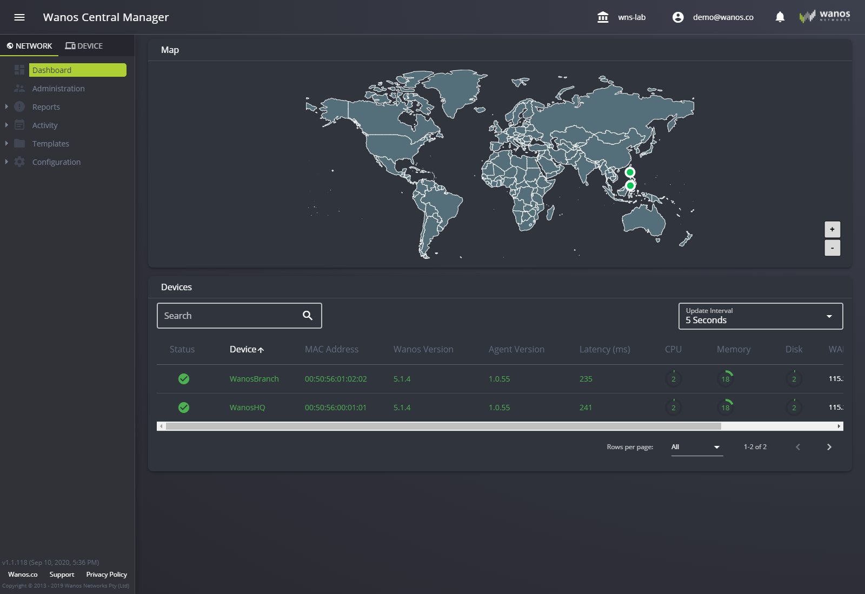This screenshot has height=594, width=865.
Task: Click the wns-lab organization icon
Action: 603,17
